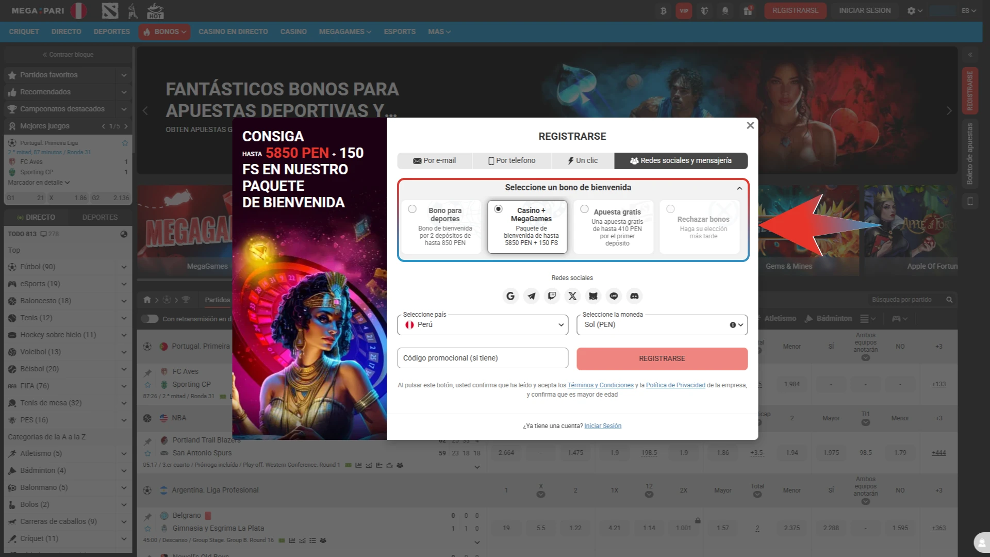Go to previous banner with left arrow
Viewport: 990px width, 557px height.
click(x=145, y=111)
